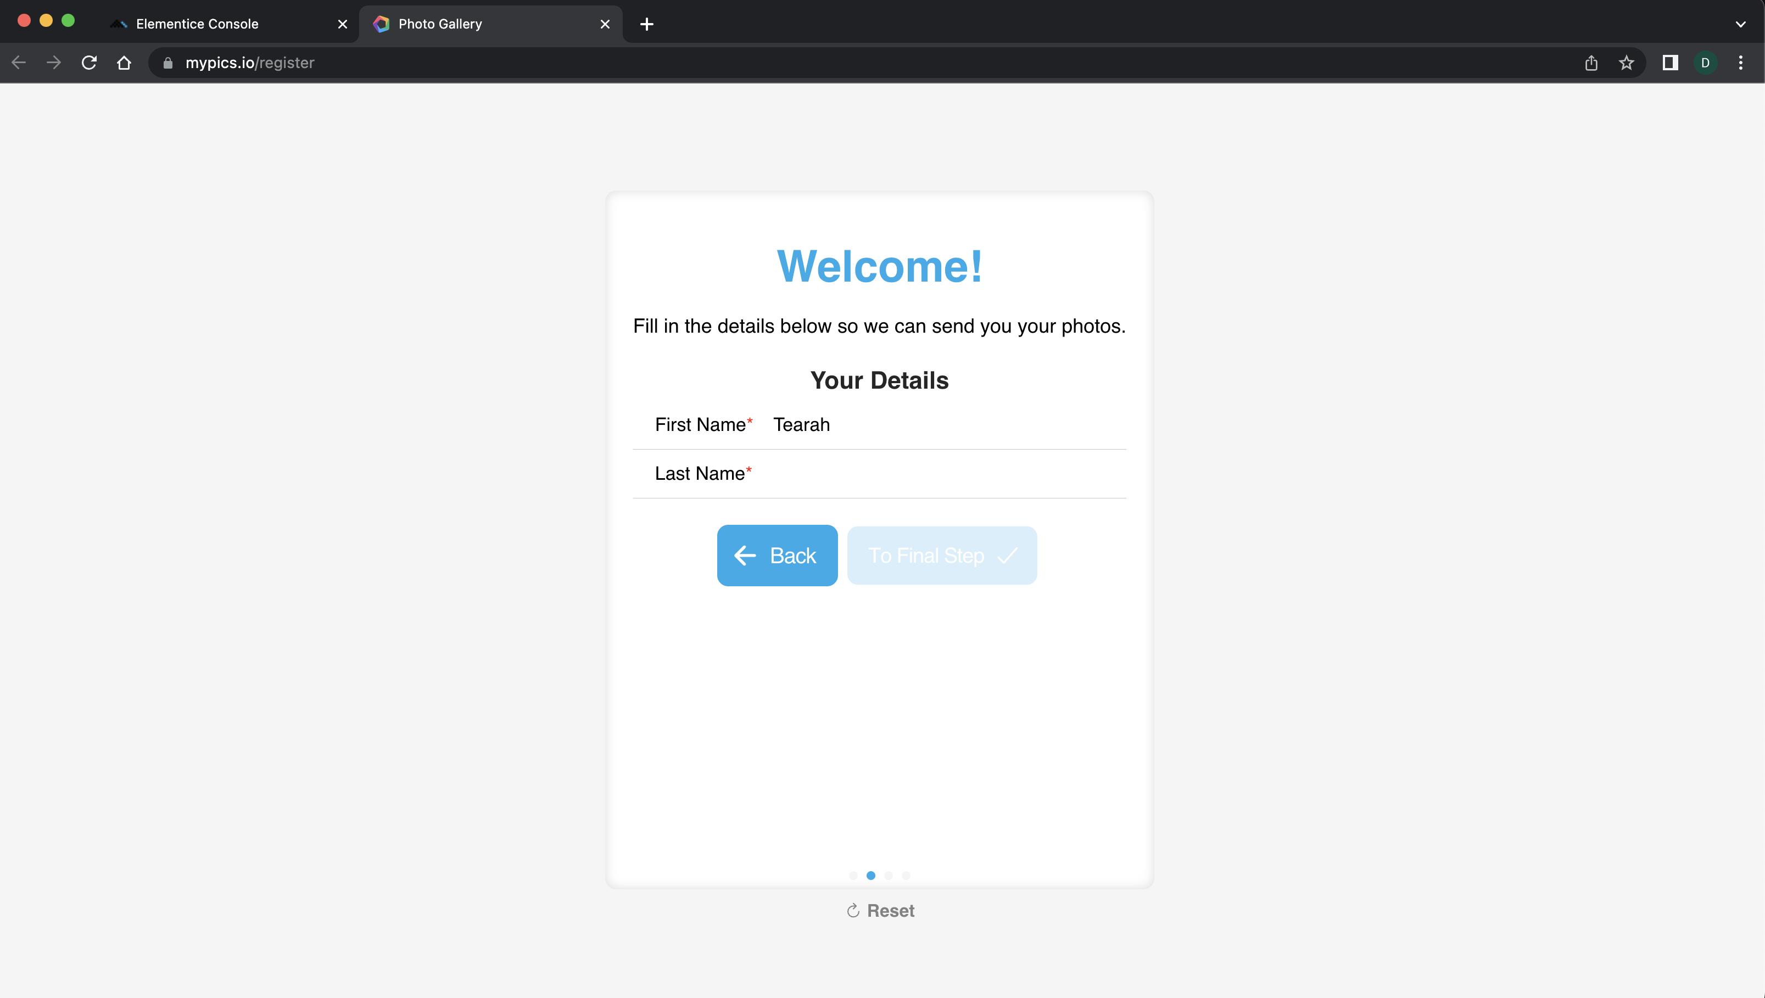Jump to fourth step progress dot
Screen dimensions: 1765x998
(x=906, y=875)
